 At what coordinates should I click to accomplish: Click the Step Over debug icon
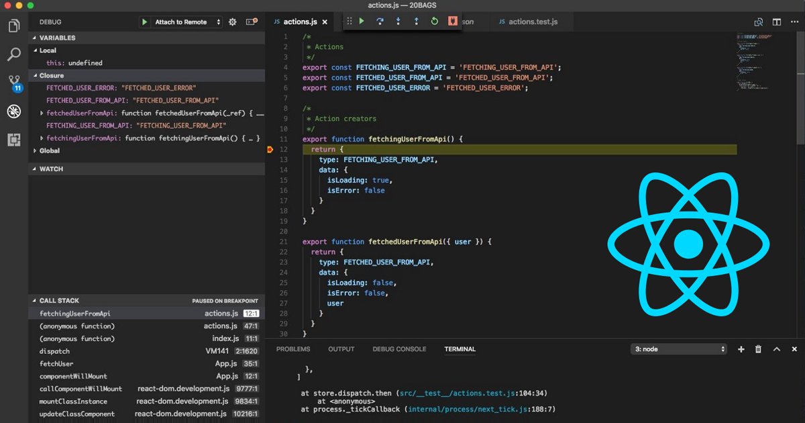point(380,21)
